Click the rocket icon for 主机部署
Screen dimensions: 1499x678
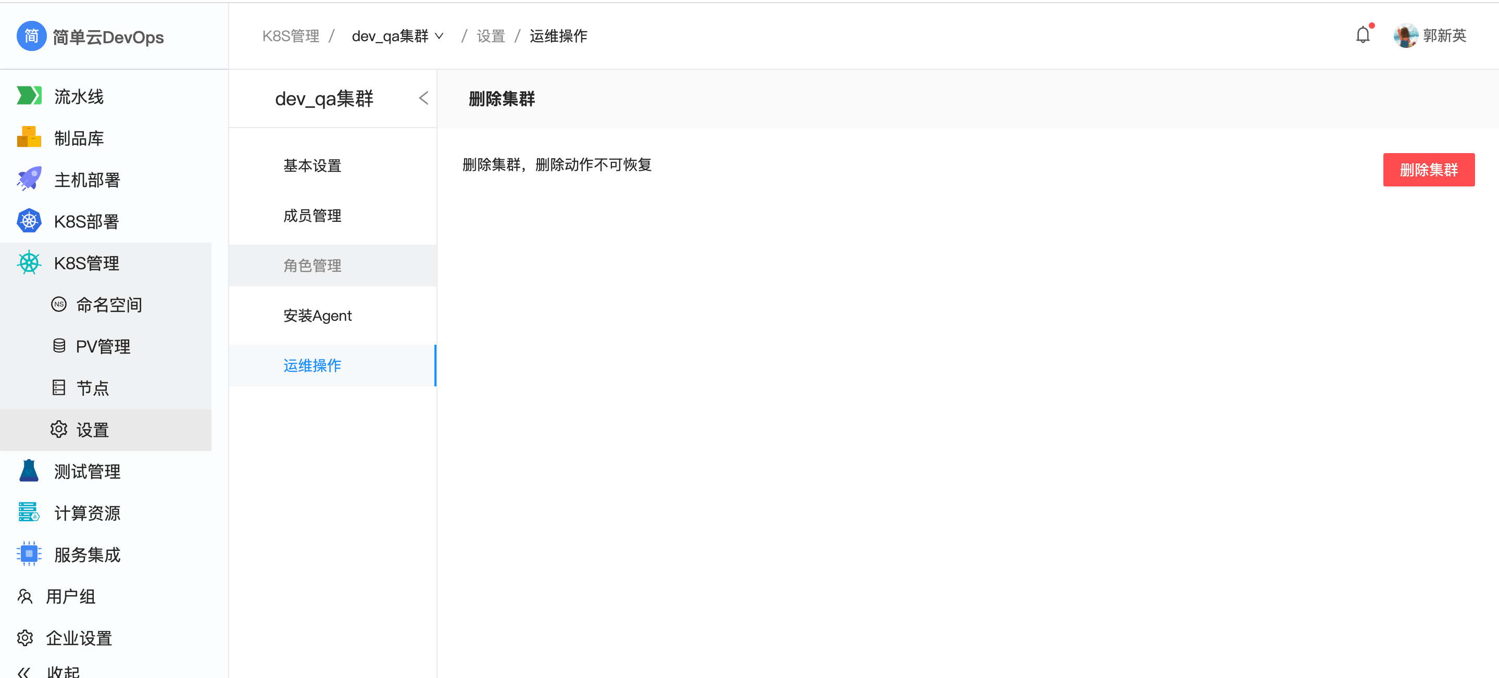pos(29,179)
